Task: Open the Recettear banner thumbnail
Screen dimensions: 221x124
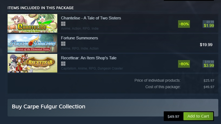Action: pyautogui.click(x=32, y=63)
